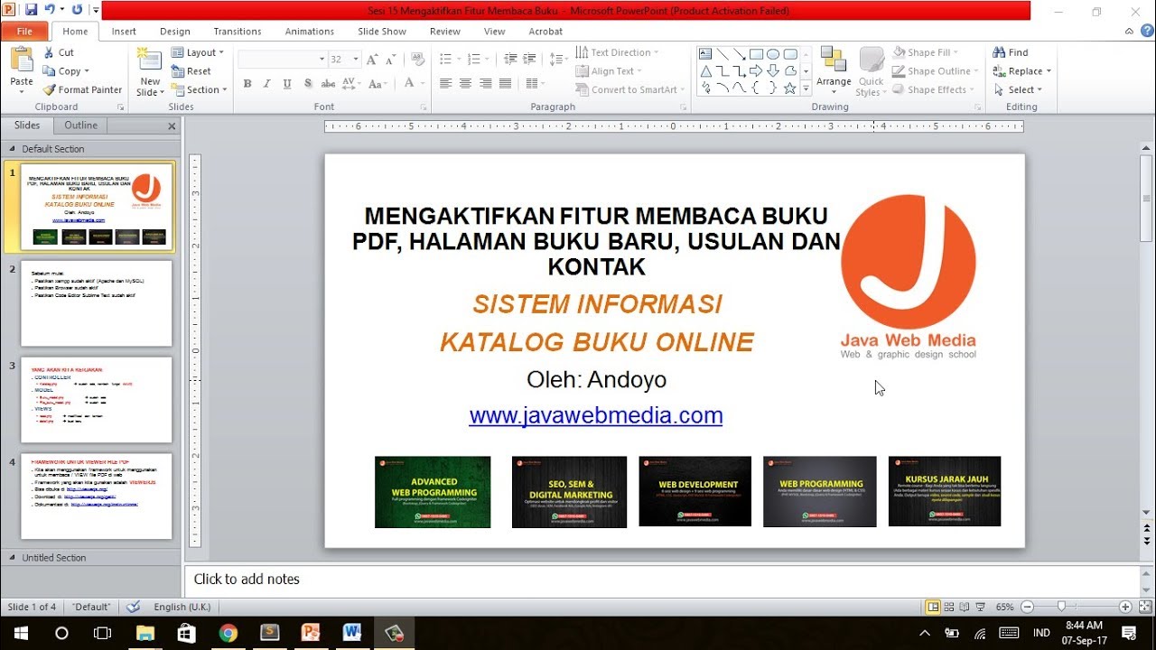Expand the shapes gallery More arrow
The image size is (1156, 650).
click(x=806, y=88)
